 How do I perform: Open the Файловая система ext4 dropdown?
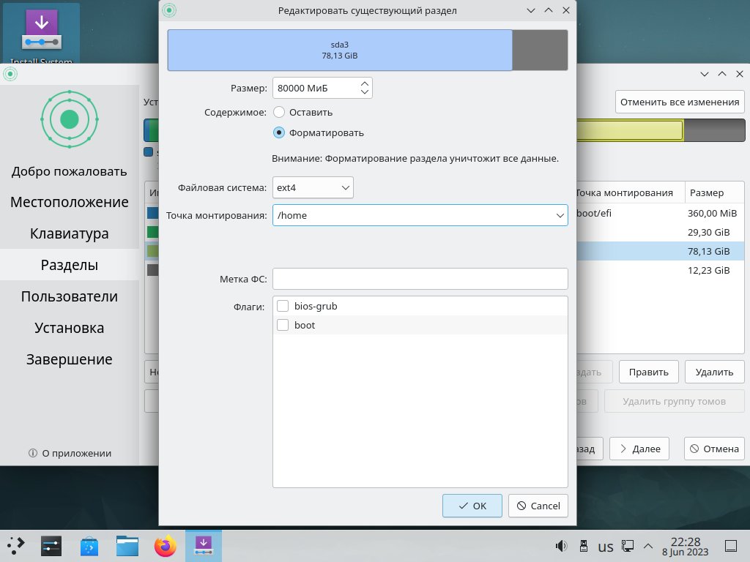[313, 188]
